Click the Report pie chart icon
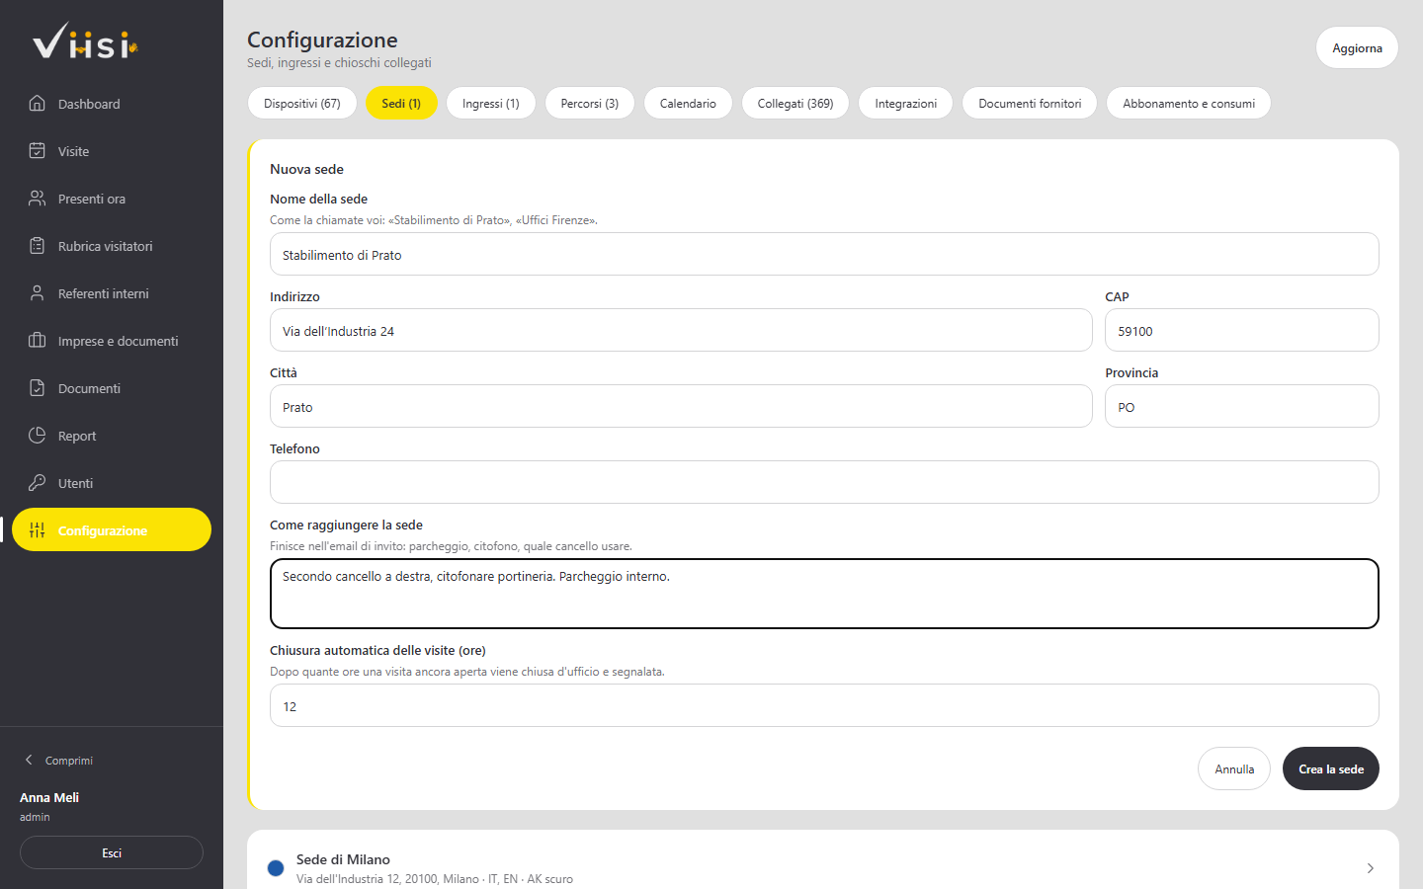This screenshot has height=889, width=1423. pyautogui.click(x=37, y=435)
